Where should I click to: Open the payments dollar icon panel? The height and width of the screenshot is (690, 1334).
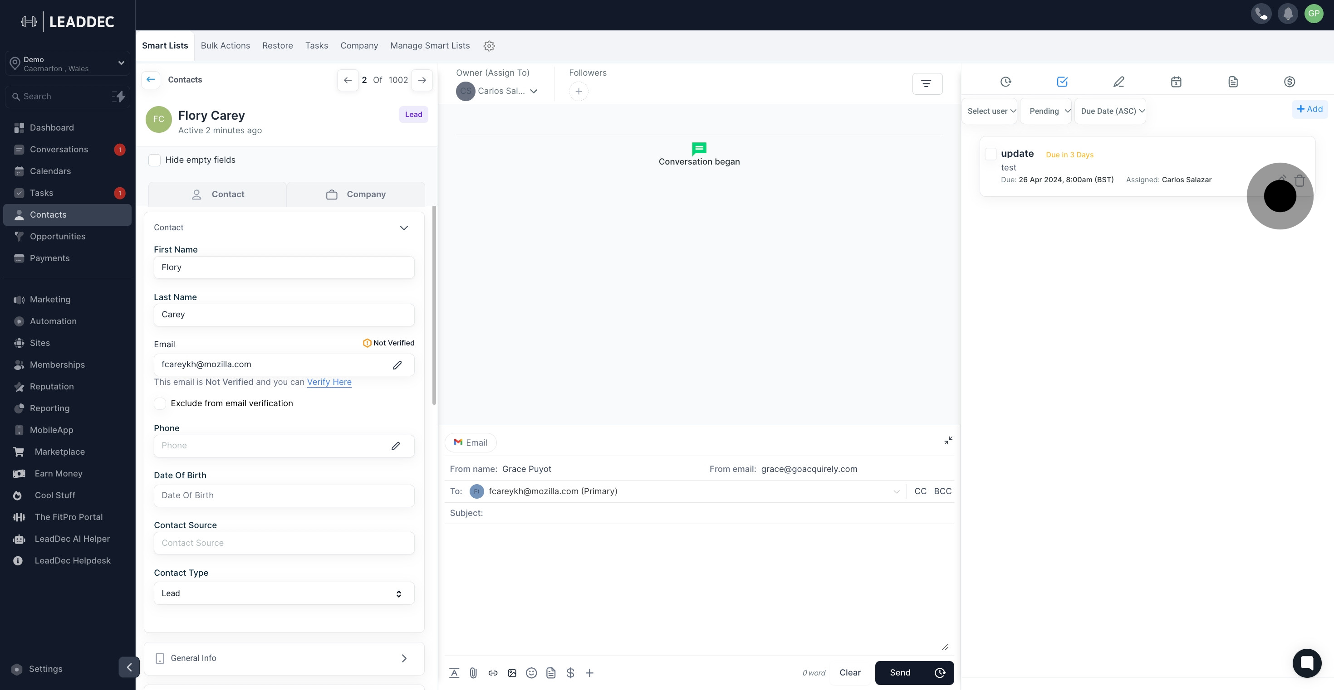pos(1290,82)
